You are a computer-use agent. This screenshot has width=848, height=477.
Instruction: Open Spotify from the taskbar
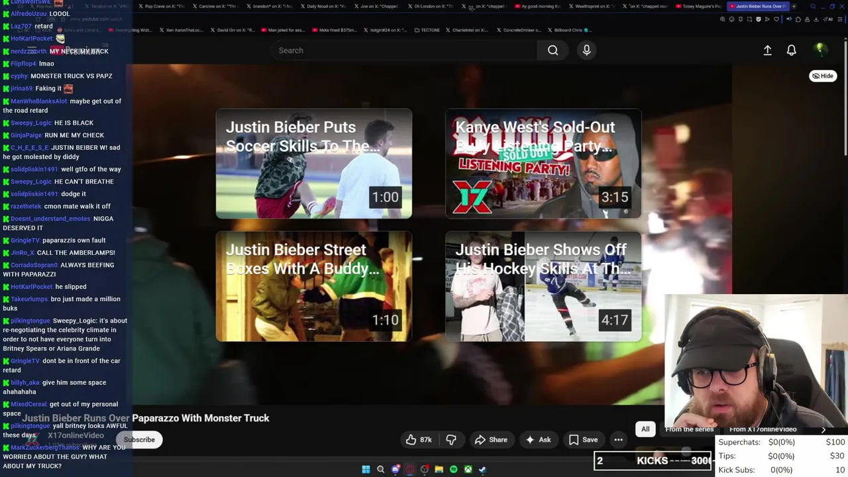pos(454,469)
